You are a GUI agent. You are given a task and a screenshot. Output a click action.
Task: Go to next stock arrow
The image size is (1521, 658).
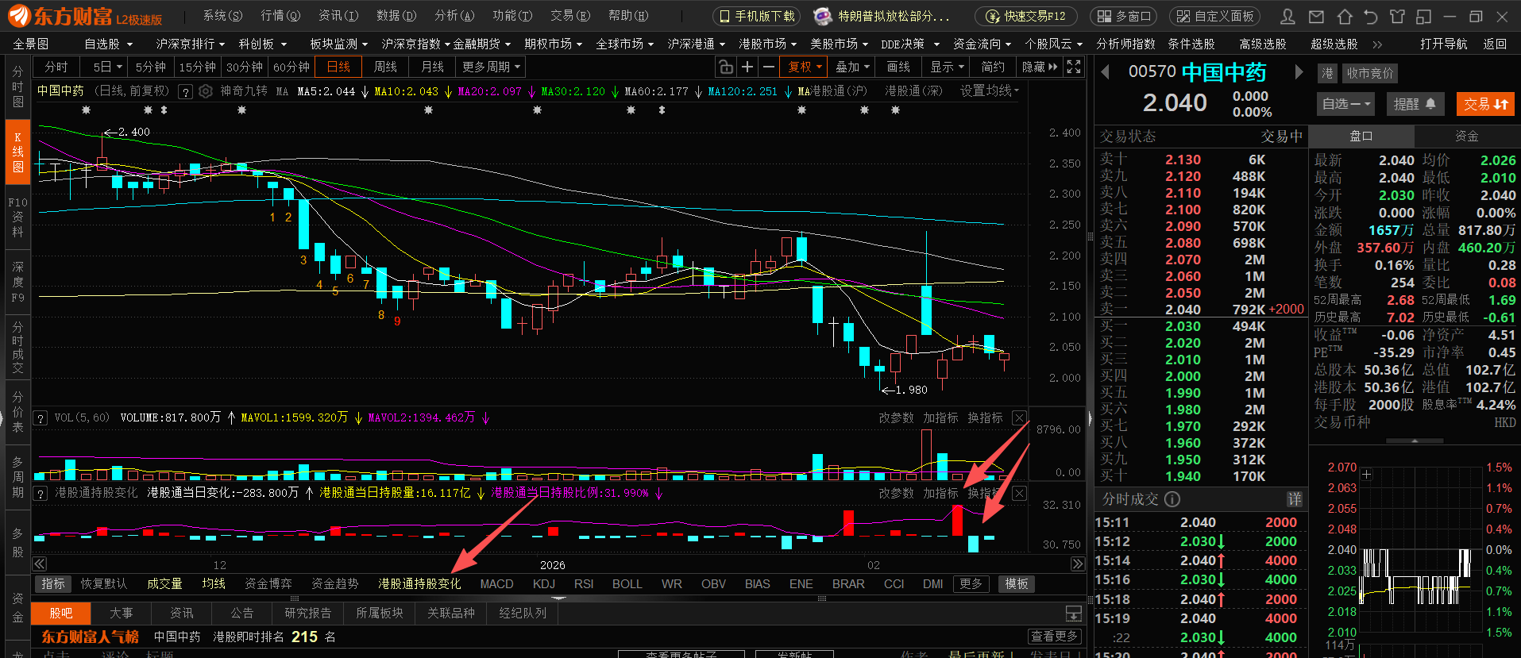pyautogui.click(x=1299, y=72)
